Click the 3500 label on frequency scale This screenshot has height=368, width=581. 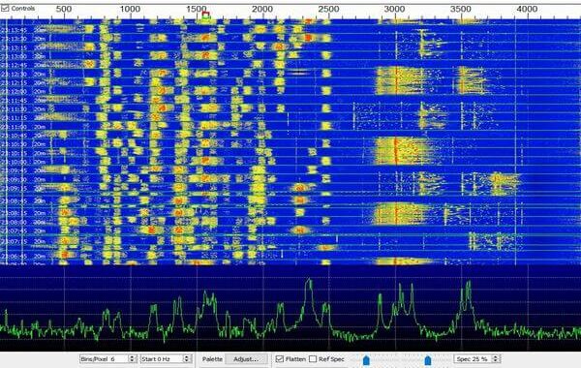coord(461,9)
